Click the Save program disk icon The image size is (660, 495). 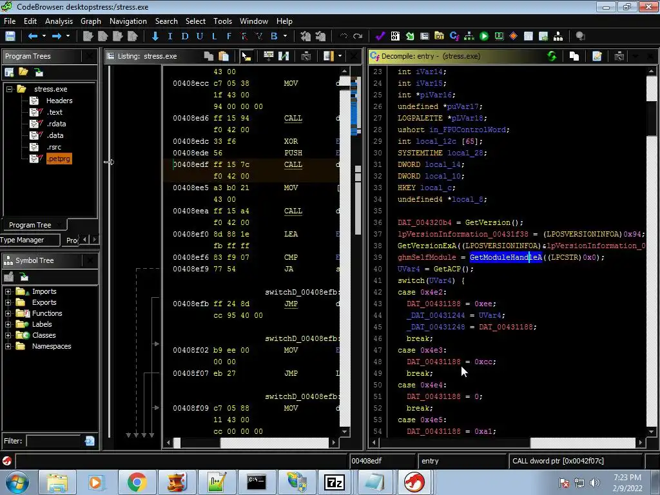click(10, 36)
